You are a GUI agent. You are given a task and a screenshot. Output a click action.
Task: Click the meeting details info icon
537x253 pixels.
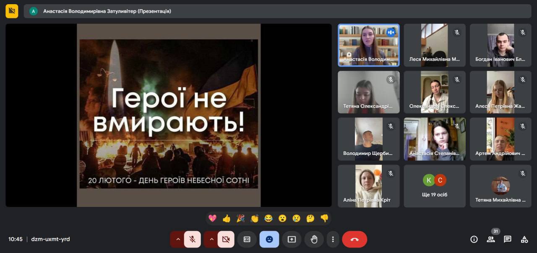point(474,239)
